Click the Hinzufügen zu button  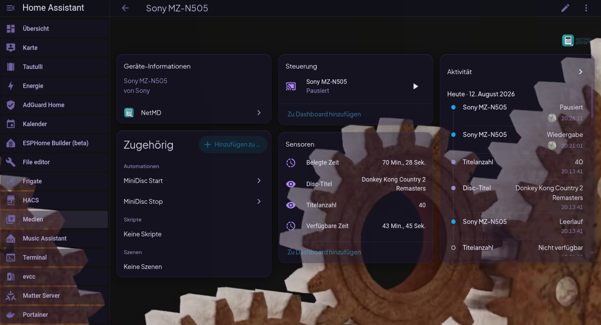(x=233, y=144)
